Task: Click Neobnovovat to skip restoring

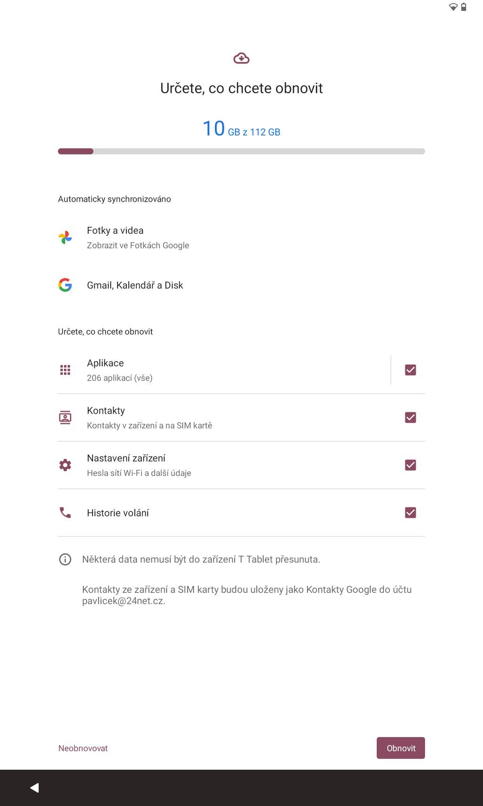Action: [x=83, y=748]
